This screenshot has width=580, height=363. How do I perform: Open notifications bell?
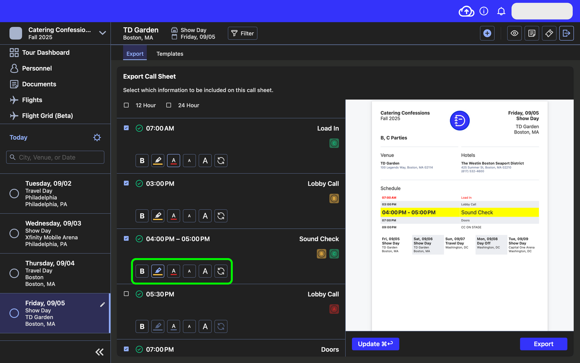[501, 11]
